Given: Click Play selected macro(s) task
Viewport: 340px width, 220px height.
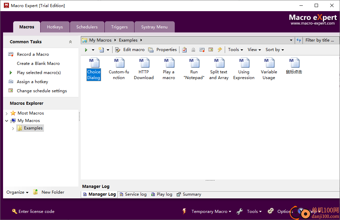Looking at the screenshot, I should 39,73.
